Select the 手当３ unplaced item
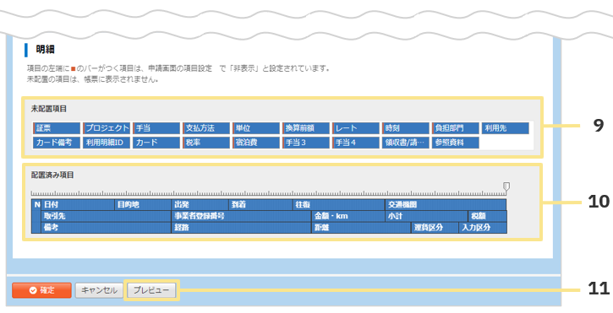 (306, 143)
